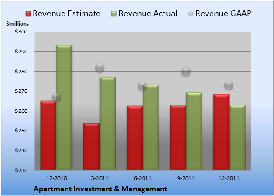Screen dimensions: 274x196
Task: Select the red estimate bar for 3-2011
Action: pos(91,146)
